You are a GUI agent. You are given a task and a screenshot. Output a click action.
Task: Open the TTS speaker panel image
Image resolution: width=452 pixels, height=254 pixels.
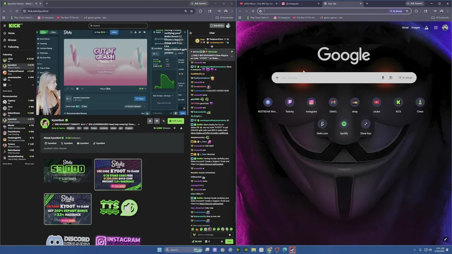(x=119, y=208)
